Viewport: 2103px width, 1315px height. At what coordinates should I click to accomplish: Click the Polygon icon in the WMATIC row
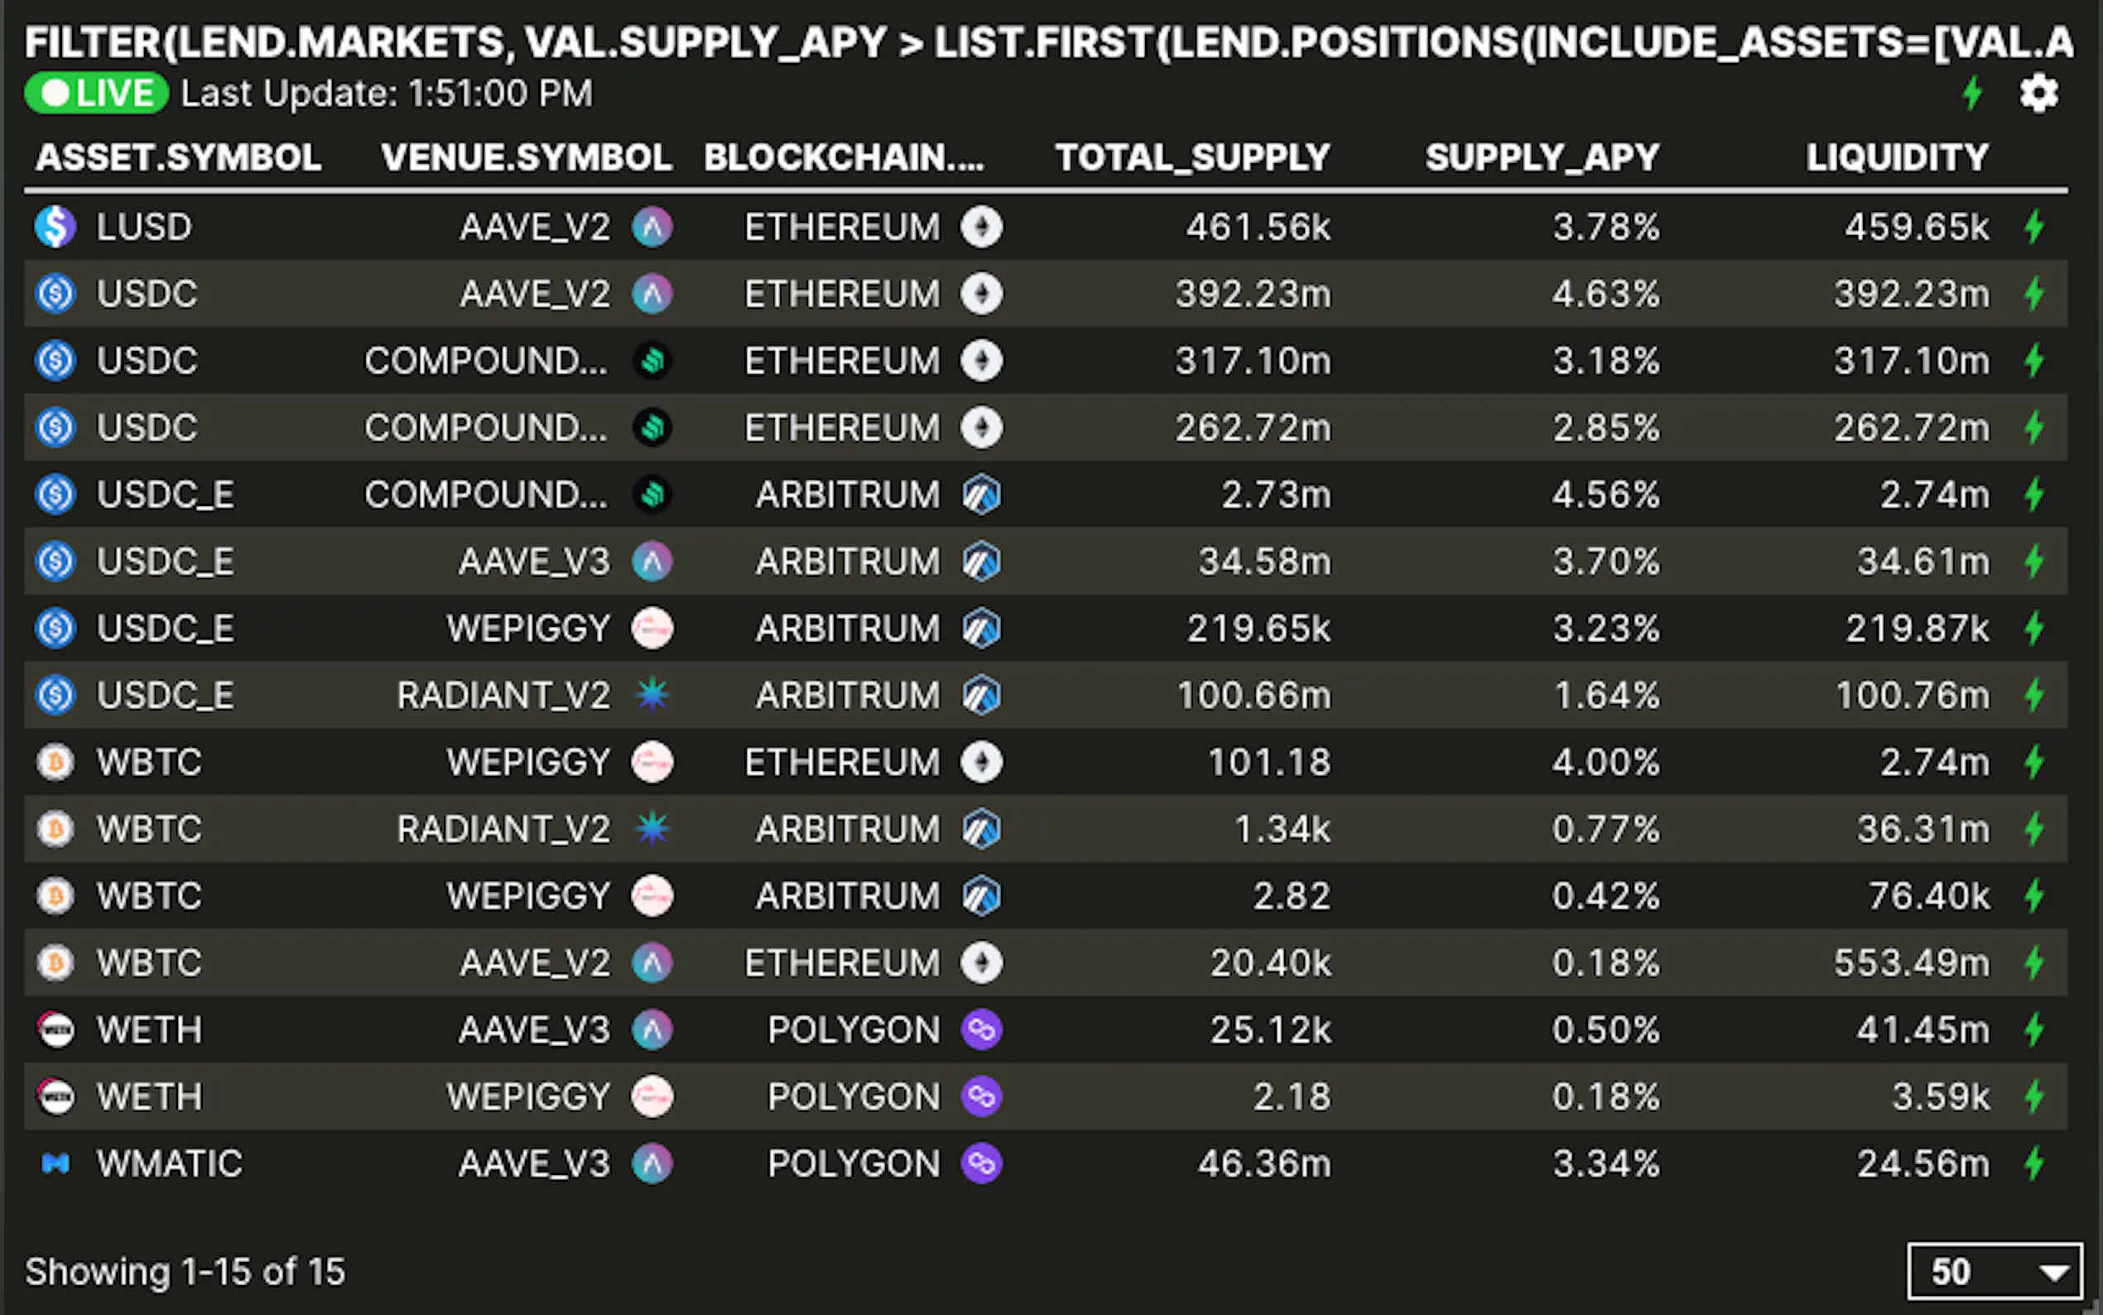coord(981,1163)
